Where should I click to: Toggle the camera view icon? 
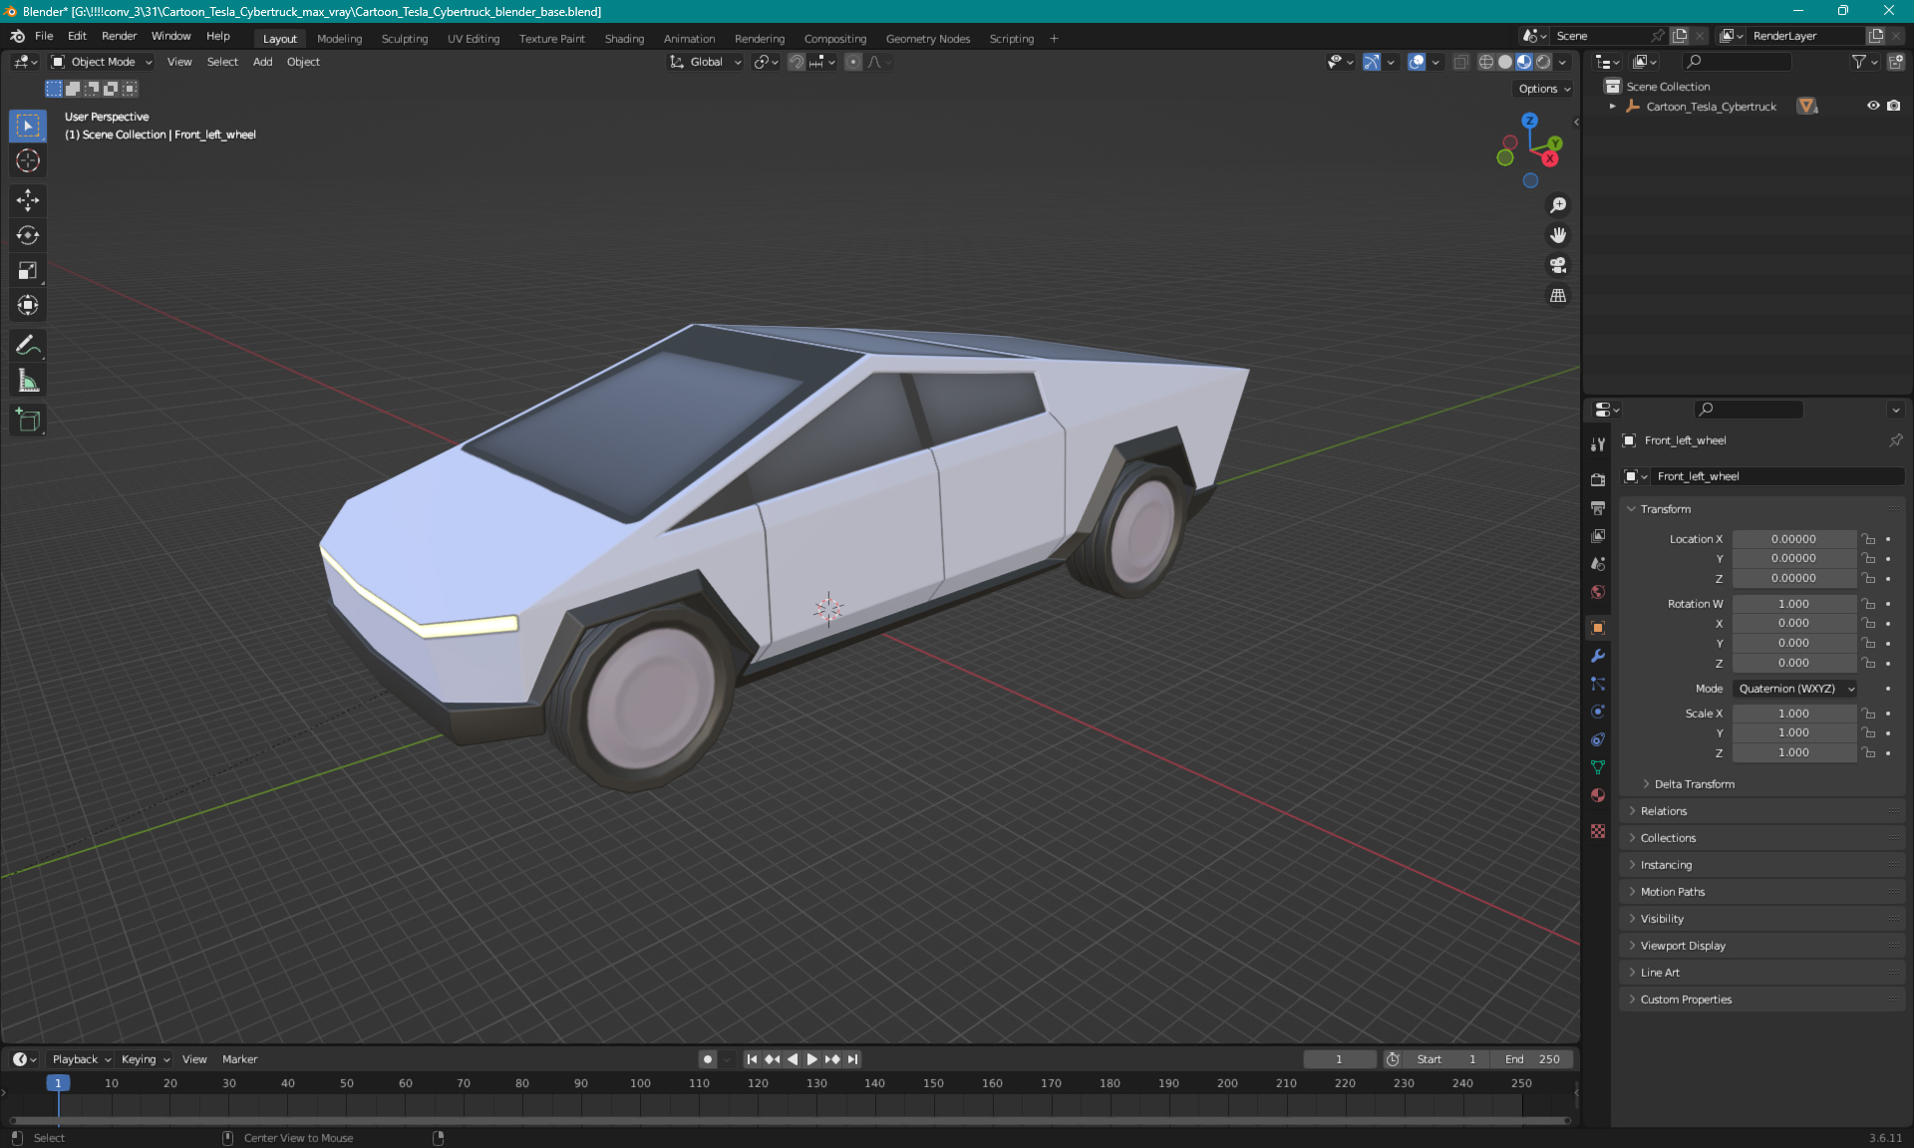click(1557, 265)
